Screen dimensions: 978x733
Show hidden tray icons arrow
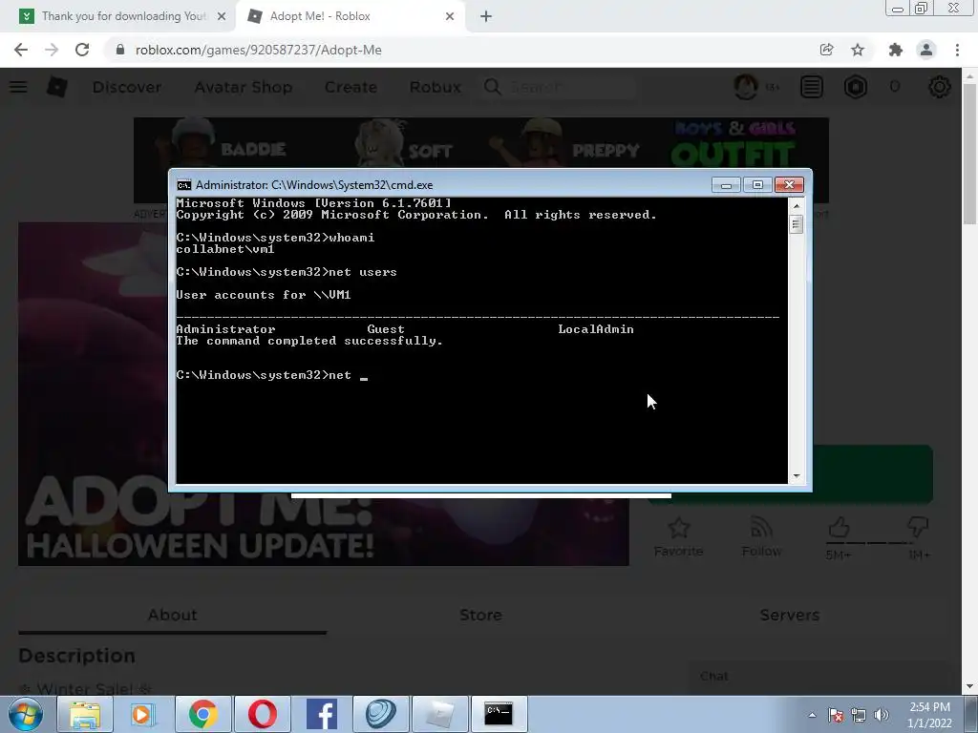(x=812, y=715)
